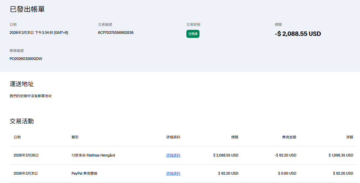Image resolution: width=360 pixels, height=183 pixels.
Task: Click the 已發出帳單 page heading
Action: pyautogui.click(x=27, y=9)
